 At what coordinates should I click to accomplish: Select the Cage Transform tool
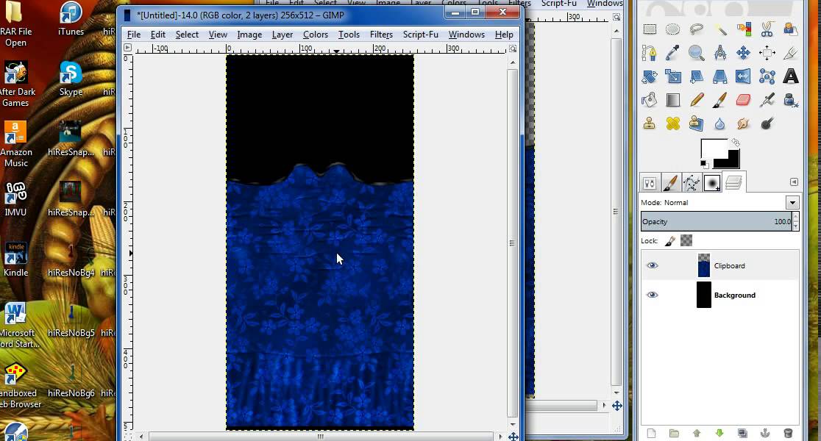(767, 76)
